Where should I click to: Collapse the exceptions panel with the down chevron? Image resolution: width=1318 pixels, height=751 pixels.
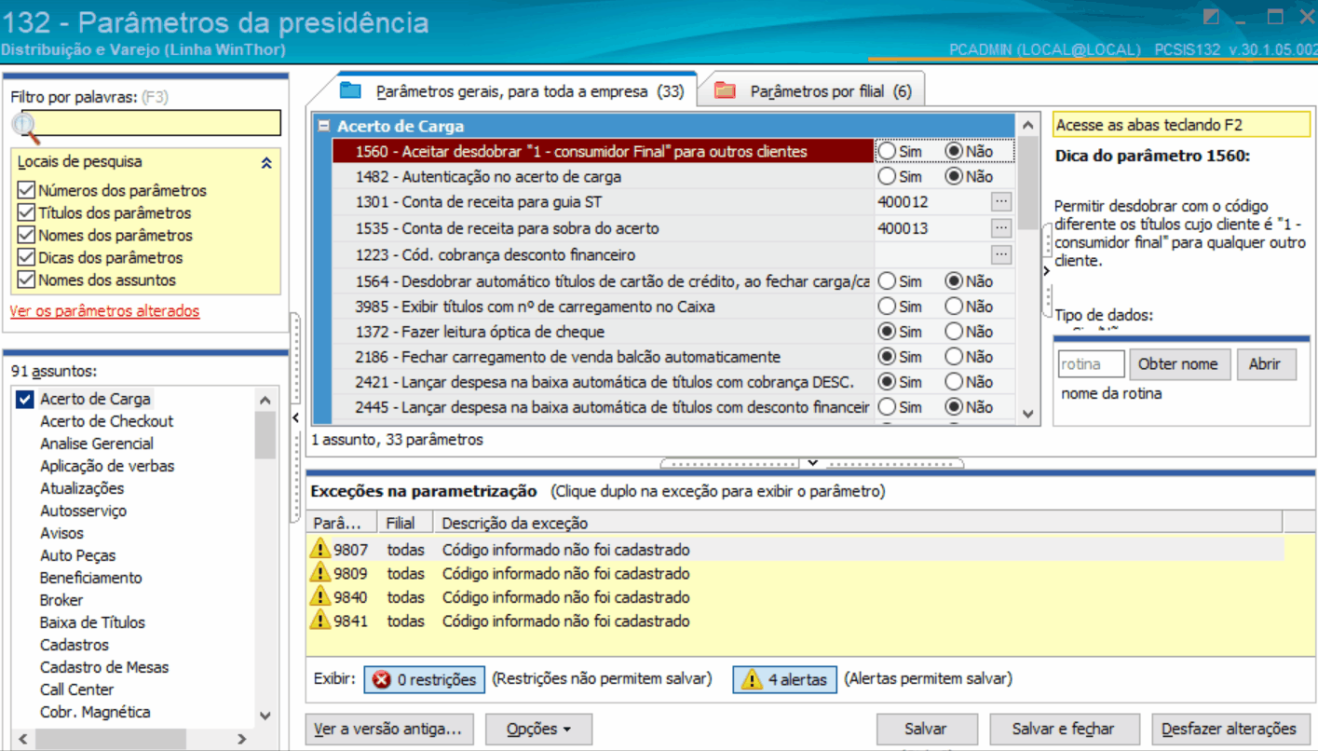coord(812,463)
